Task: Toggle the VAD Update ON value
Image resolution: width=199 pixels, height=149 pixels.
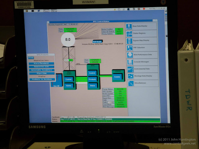Action: tap(120, 91)
